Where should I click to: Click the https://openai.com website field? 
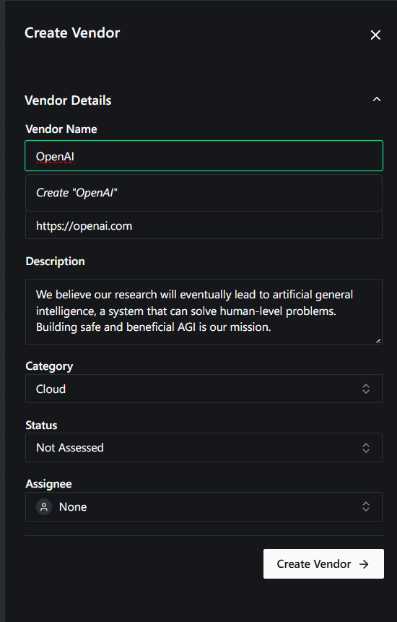[204, 225]
